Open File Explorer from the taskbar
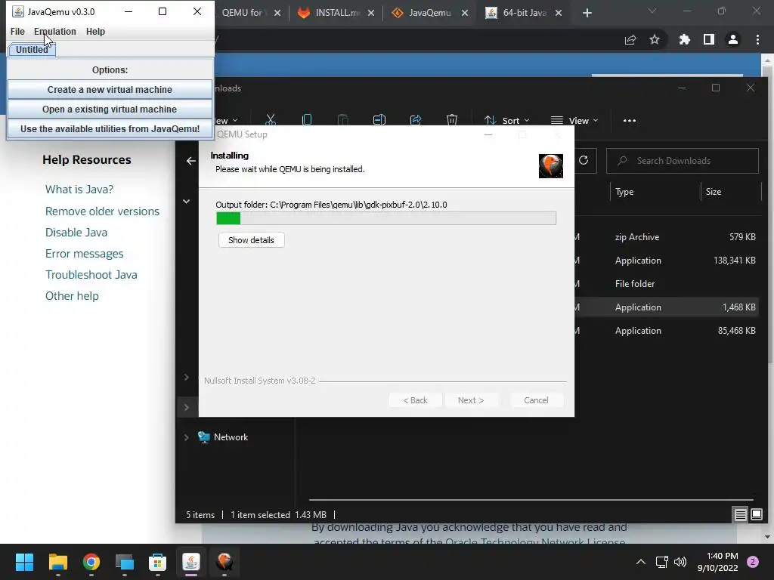 tap(57, 562)
